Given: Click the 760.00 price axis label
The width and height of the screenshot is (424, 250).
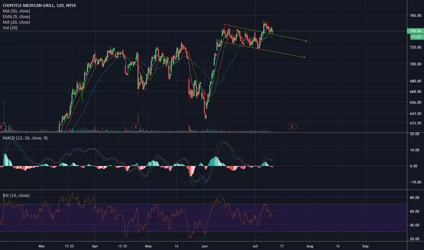Looking at the screenshot, I should [x=415, y=15].
